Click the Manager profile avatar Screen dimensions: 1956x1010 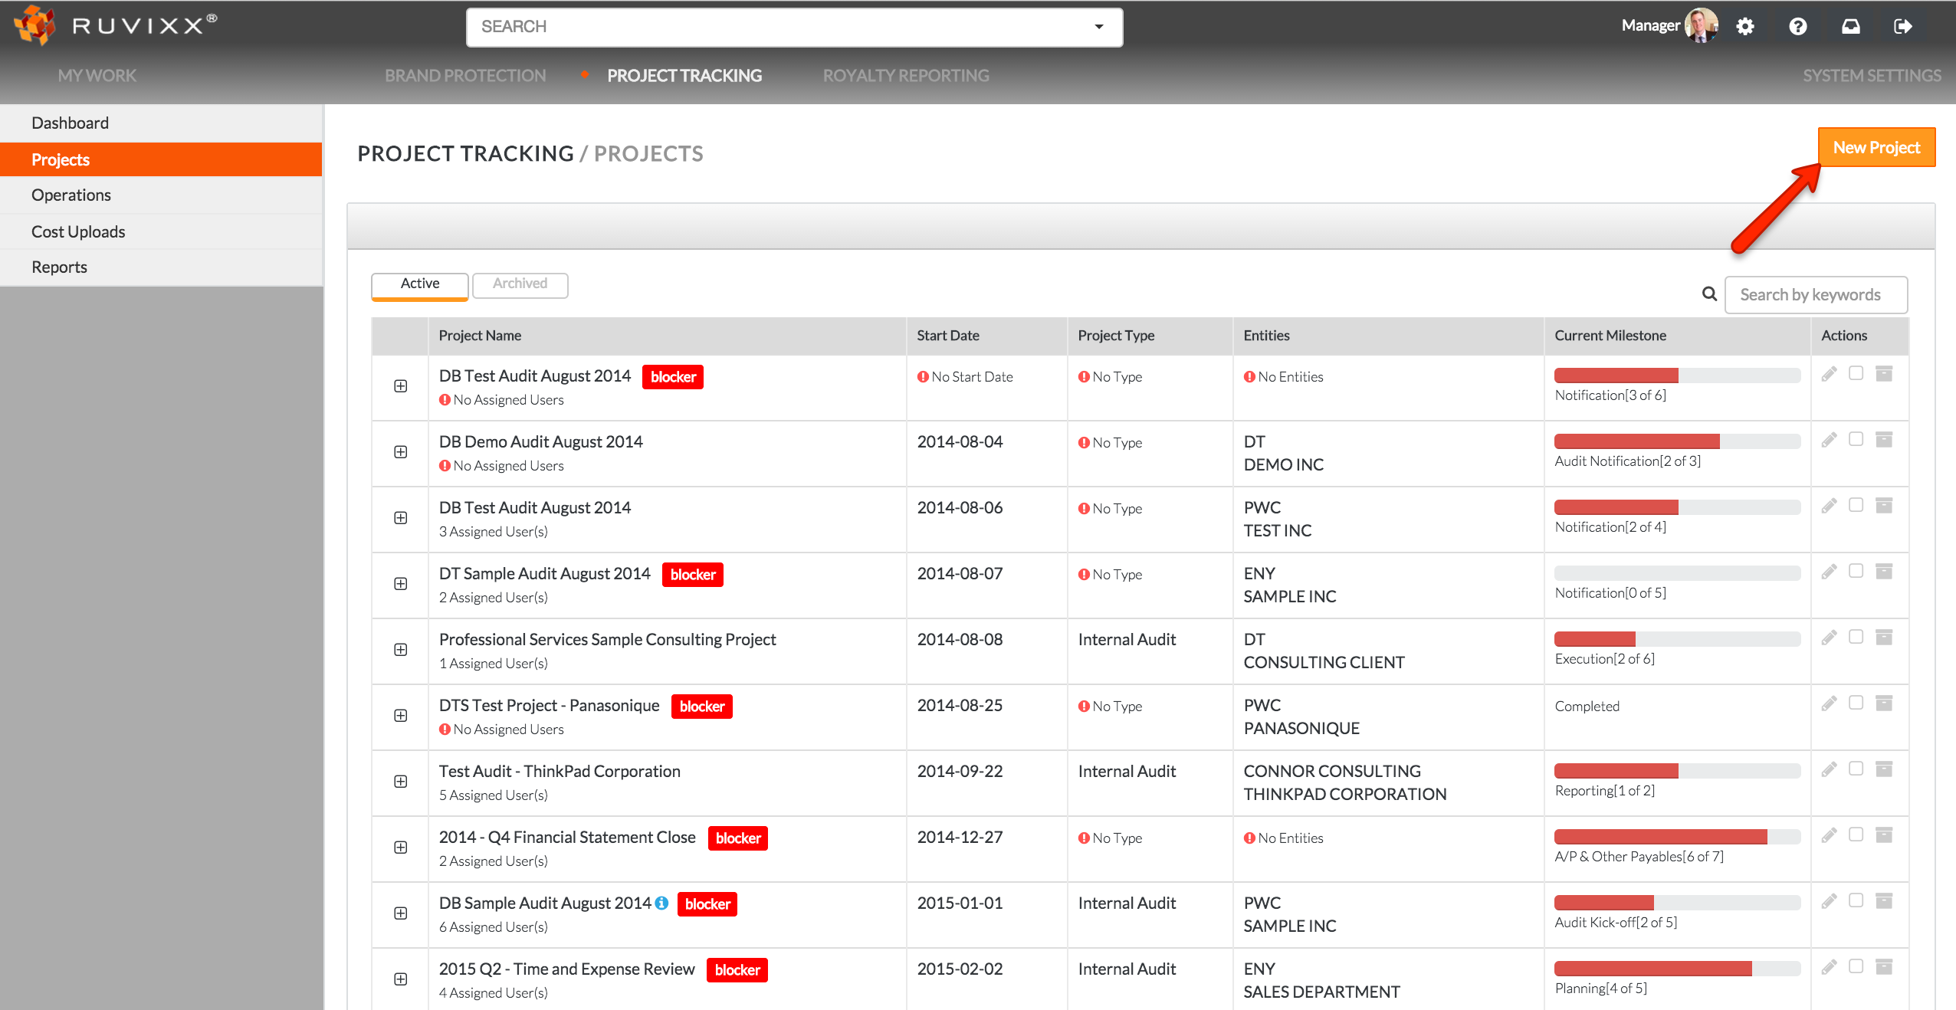click(x=1701, y=26)
